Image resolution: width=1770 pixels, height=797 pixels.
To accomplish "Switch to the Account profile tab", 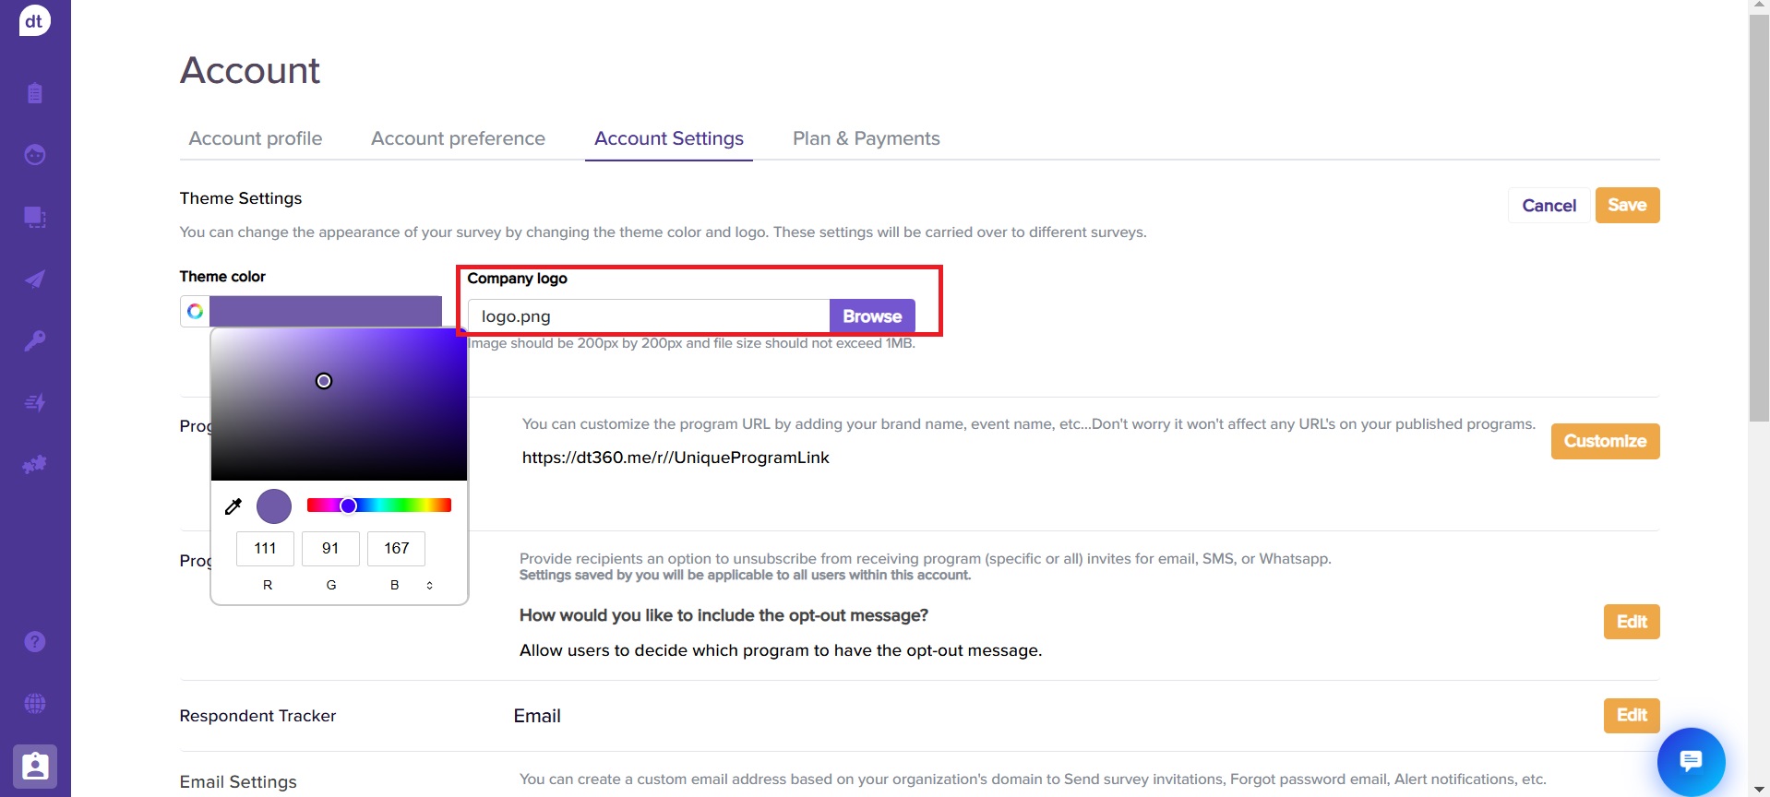I will [256, 138].
